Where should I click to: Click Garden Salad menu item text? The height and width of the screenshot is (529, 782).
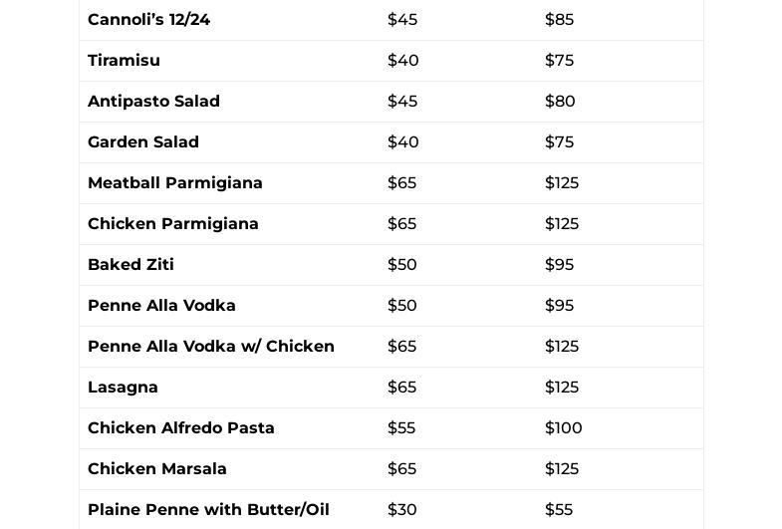tap(143, 142)
